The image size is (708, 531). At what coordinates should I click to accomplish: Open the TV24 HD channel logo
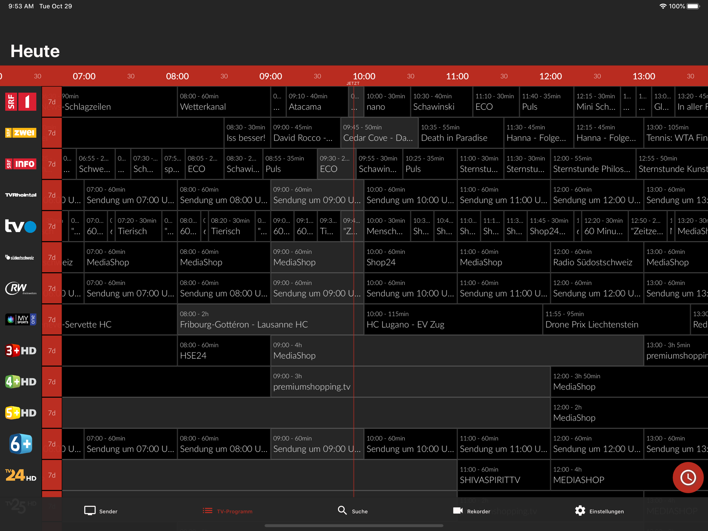(x=21, y=475)
